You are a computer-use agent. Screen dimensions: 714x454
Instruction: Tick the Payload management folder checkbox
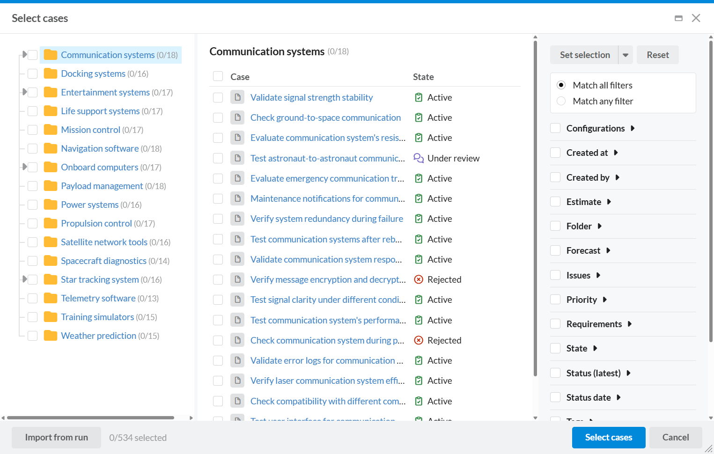(x=32, y=186)
